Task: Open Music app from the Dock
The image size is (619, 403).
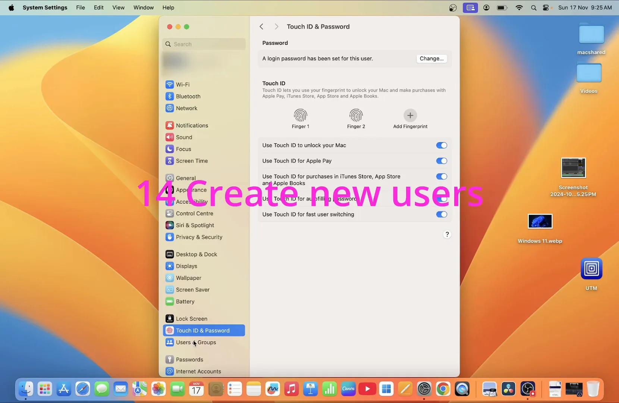Action: click(292, 389)
